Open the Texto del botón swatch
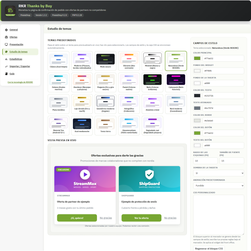251x251 pixels. point(197,145)
